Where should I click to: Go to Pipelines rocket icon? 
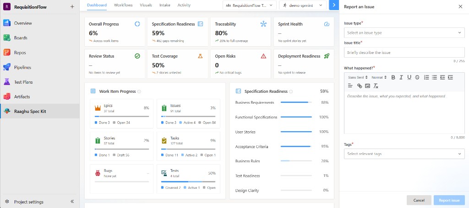tap(7, 67)
